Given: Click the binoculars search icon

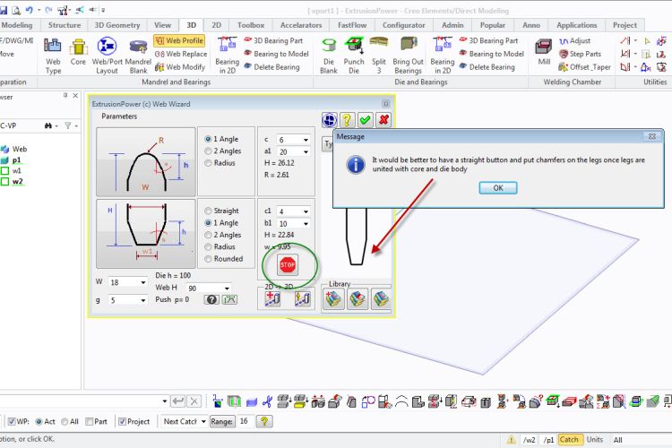Looking at the screenshot, I should [48, 125].
